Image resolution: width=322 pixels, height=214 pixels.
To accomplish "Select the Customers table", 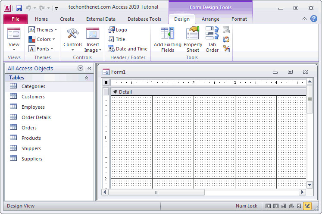I will pyautogui.click(x=49, y=97).
